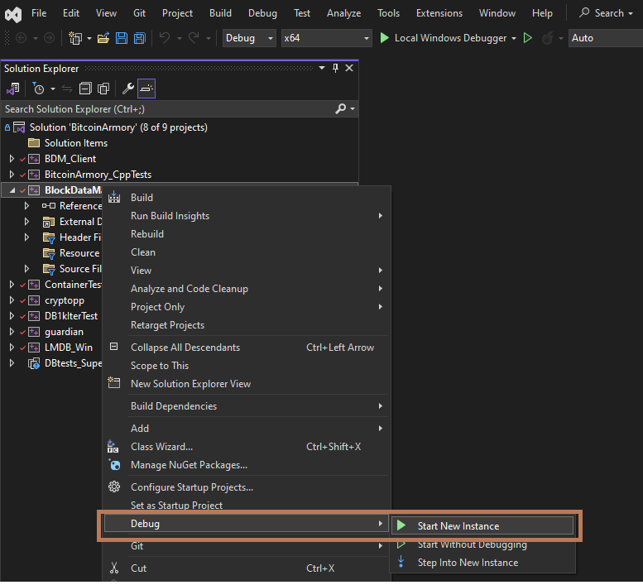This screenshot has width=643, height=585.
Task: Expand the Header Files filter
Action: (x=26, y=237)
